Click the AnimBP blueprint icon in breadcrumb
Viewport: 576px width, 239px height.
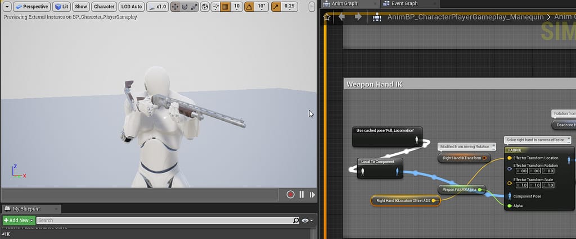coord(377,17)
